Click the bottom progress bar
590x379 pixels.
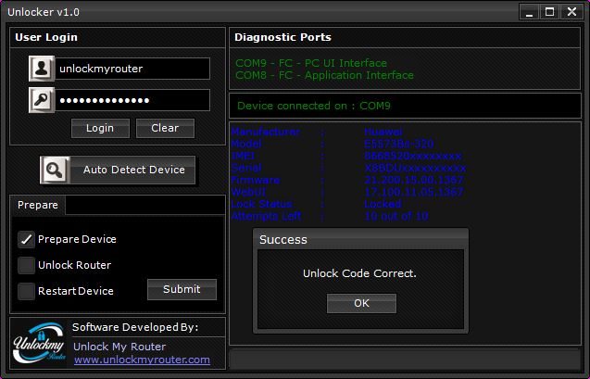(x=405, y=359)
